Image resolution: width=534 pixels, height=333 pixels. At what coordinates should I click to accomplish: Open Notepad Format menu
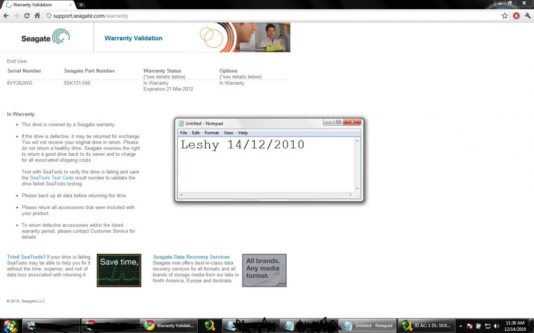[212, 133]
